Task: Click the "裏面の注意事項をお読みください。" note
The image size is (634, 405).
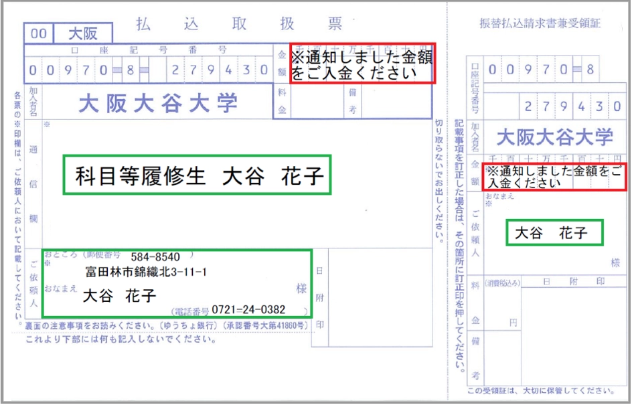Action: (x=91, y=325)
